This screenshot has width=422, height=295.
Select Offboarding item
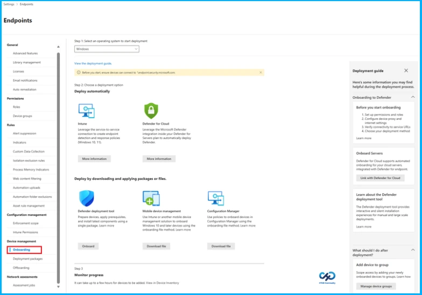pos(21,268)
